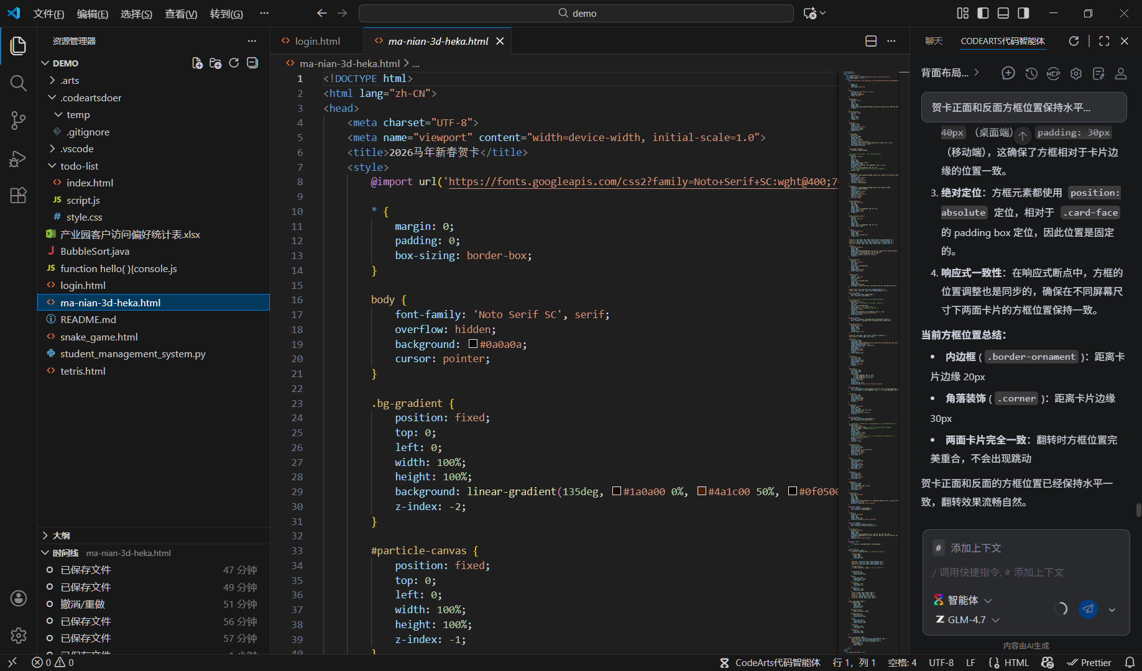
Task: Send the chat message with send button
Action: tap(1088, 609)
